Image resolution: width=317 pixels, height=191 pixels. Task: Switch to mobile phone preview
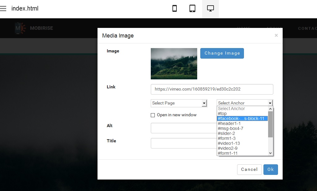coord(174,8)
